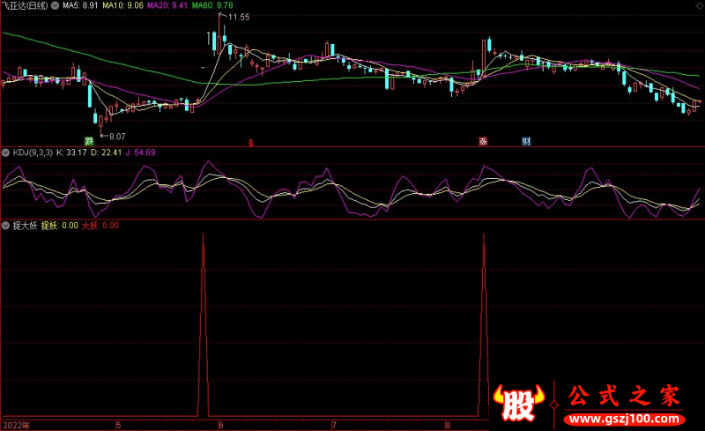
Task: Click the blue 财 marker icon
Action: point(526,141)
